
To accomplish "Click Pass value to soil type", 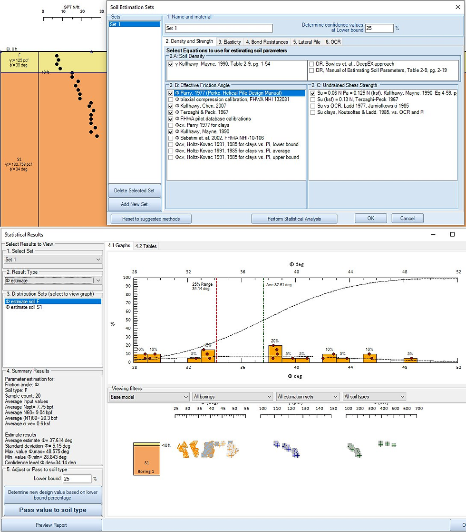I will click(52, 510).
